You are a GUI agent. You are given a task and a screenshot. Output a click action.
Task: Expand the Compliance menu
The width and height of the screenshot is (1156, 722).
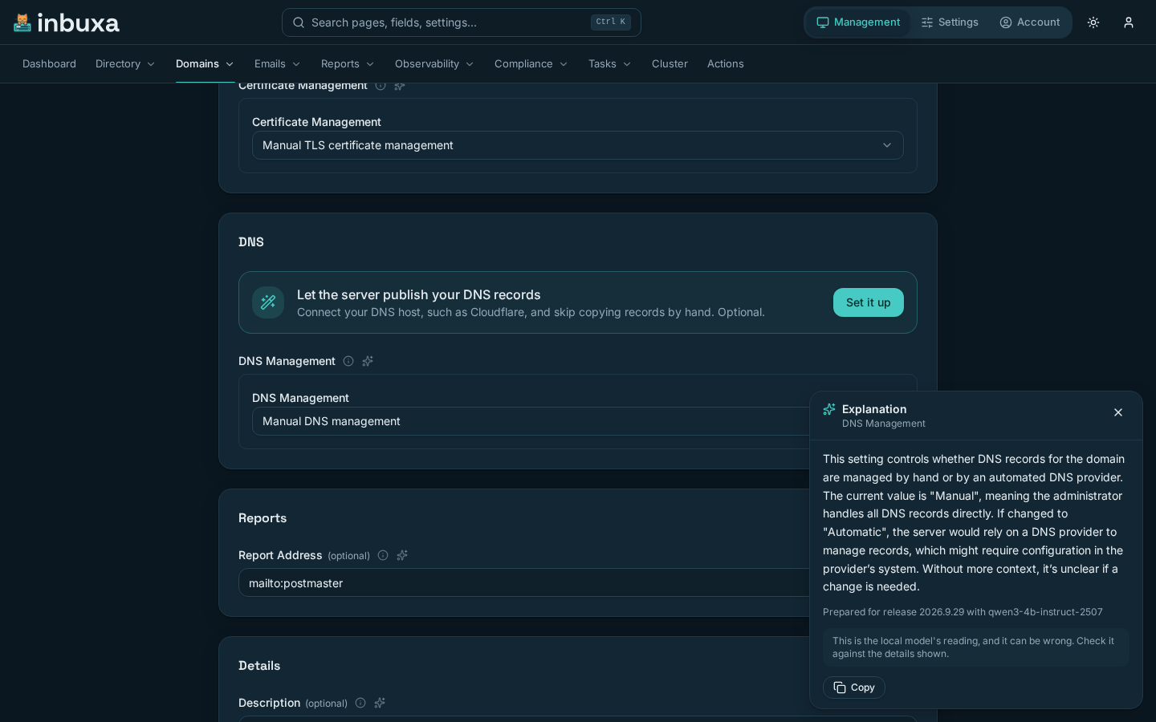531,64
